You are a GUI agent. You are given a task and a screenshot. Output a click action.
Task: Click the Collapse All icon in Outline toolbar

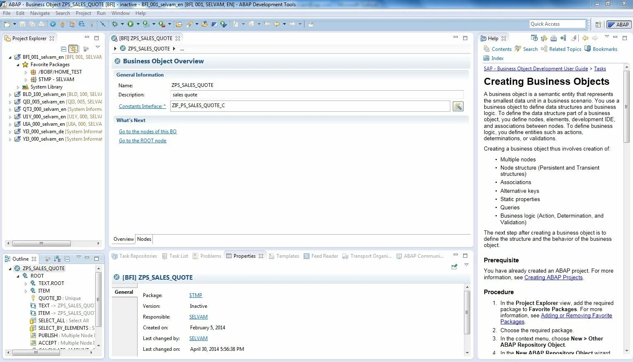pyautogui.click(x=67, y=259)
